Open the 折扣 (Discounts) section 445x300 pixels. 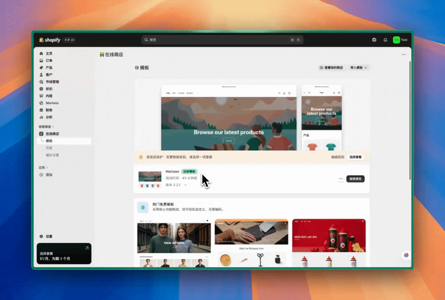(x=49, y=89)
